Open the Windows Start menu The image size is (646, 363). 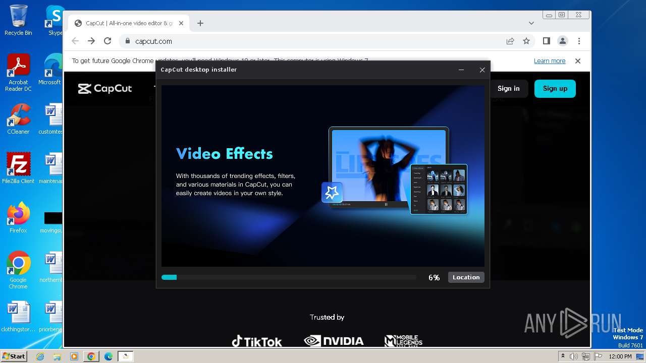click(14, 356)
